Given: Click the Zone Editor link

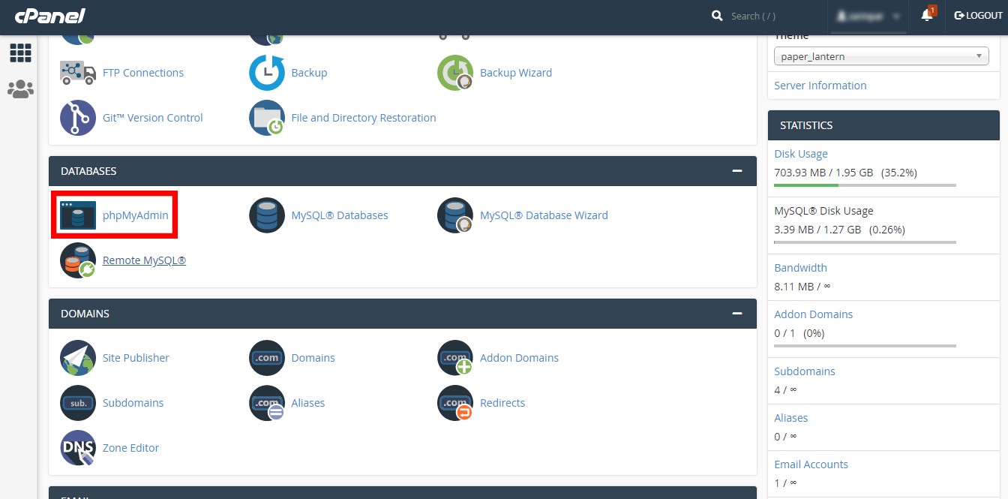Looking at the screenshot, I should (130, 448).
